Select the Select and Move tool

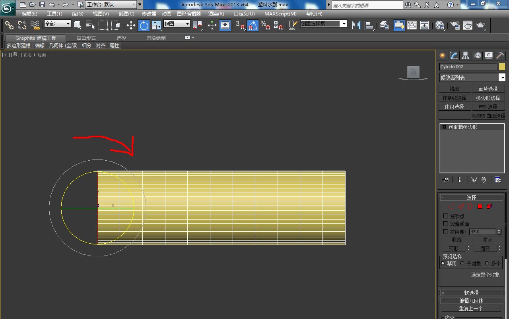point(131,25)
